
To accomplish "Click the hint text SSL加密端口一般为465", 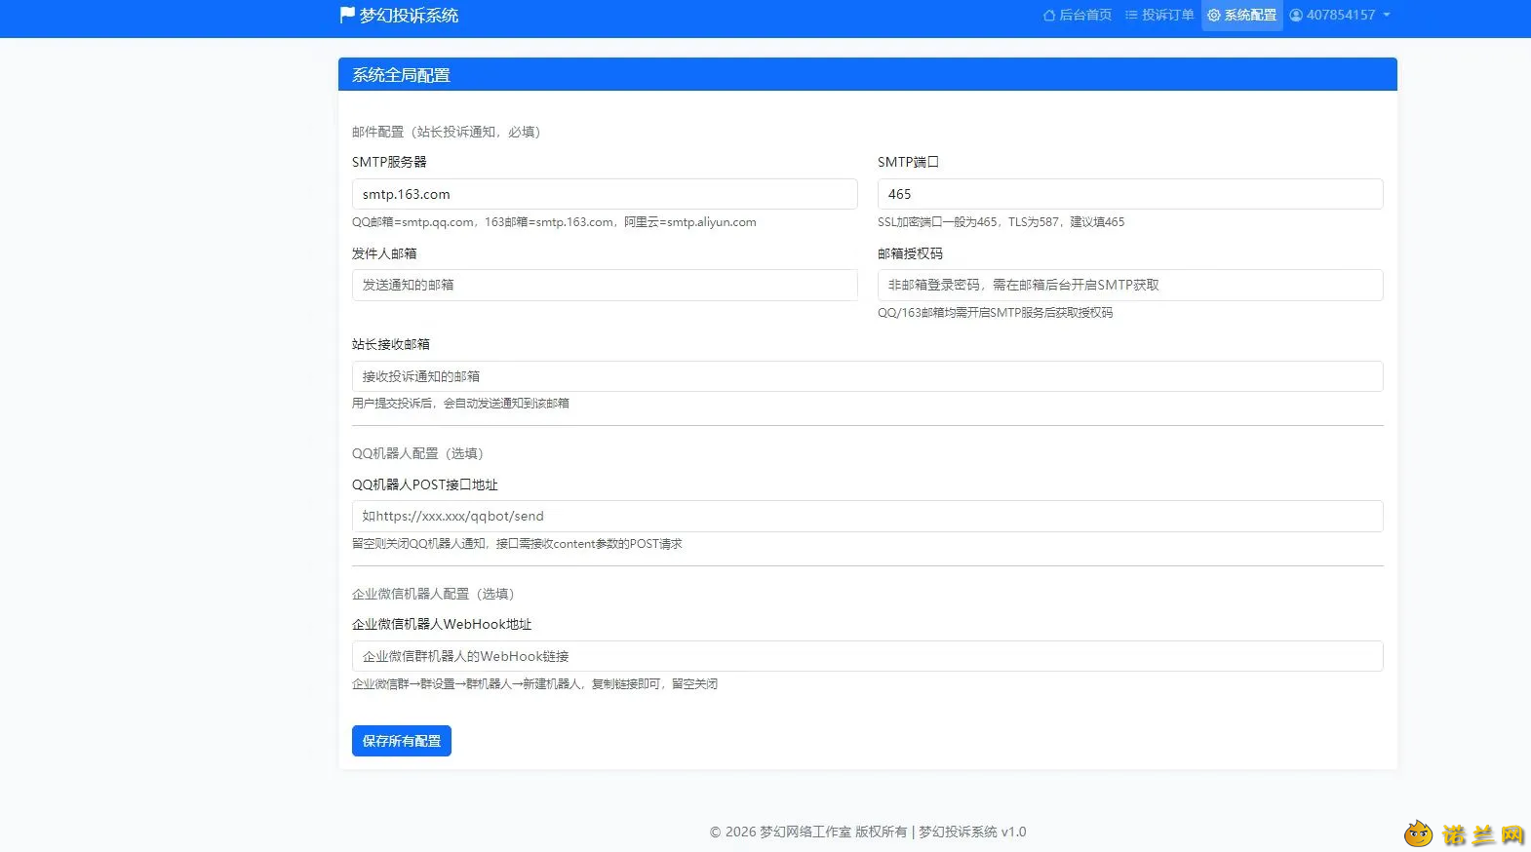I will coord(1001,222).
